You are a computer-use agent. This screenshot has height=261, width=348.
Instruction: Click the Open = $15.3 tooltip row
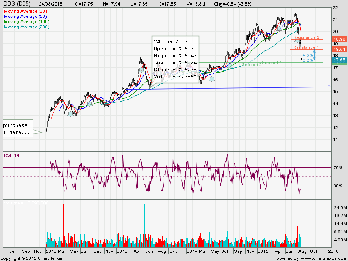[174, 49]
